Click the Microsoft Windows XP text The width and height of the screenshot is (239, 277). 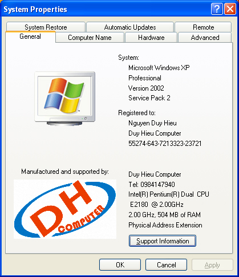pos(159,68)
